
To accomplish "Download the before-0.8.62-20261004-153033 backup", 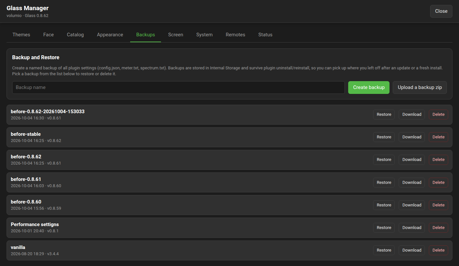I will pyautogui.click(x=412, y=115).
